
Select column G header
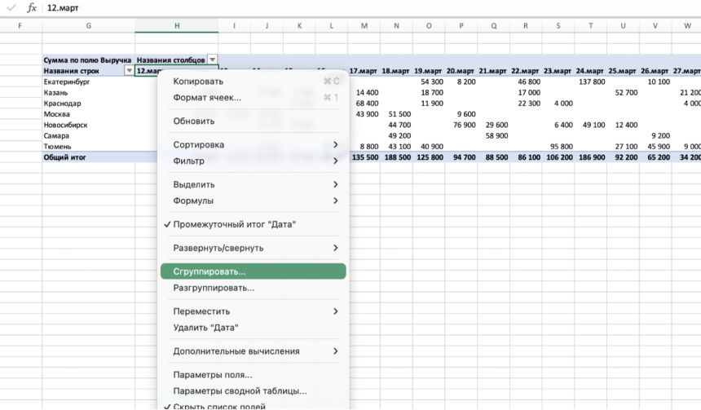[89, 26]
